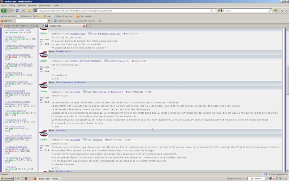This screenshot has height=181, width=289.
Task: Click the red Kaspersky toolbar icon
Action: [282, 10]
